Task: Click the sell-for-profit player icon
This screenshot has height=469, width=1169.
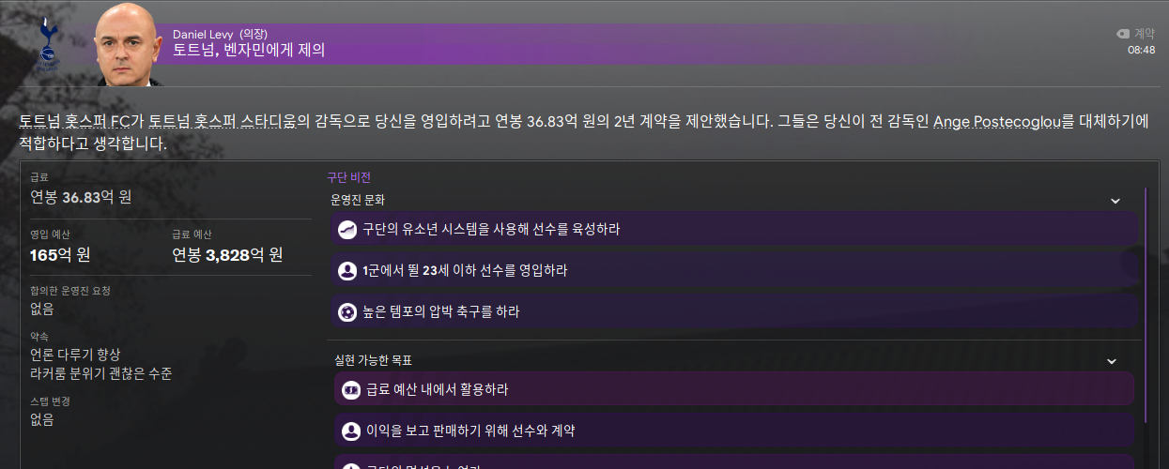Action: [x=351, y=431]
